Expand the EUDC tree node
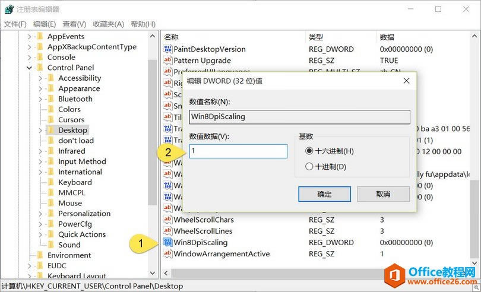 point(30,266)
